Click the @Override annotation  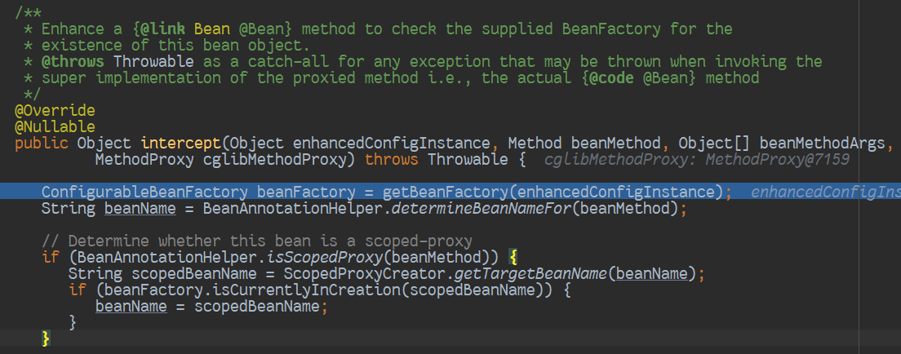(55, 110)
